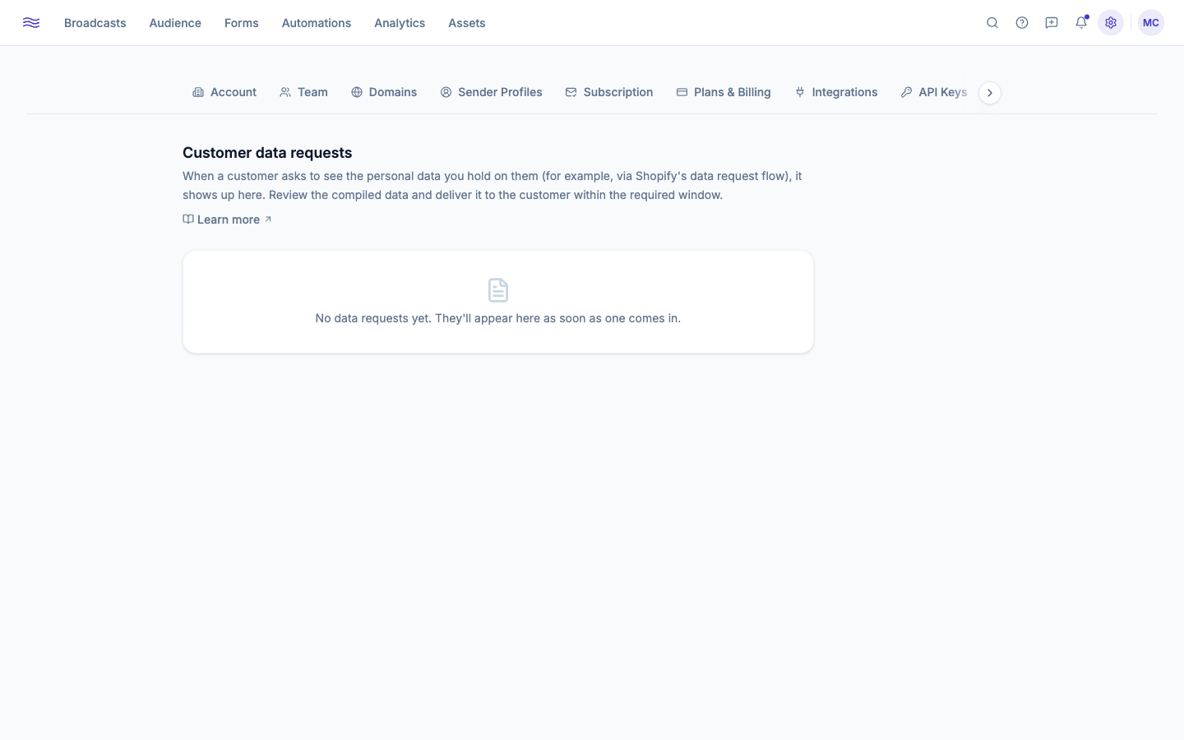Select the API Keys tab
The width and height of the screenshot is (1184, 740).
(x=934, y=92)
